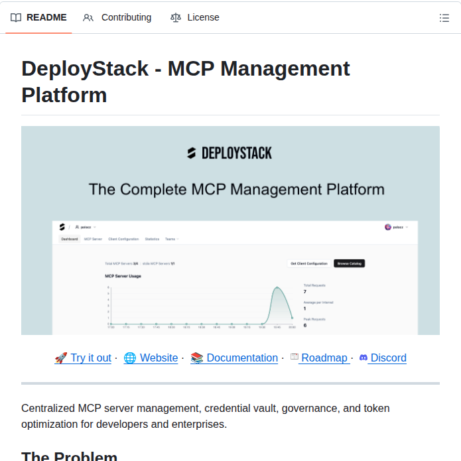Screen dimensions: 461x461
Task: Open the Documentation link
Action: coord(234,358)
